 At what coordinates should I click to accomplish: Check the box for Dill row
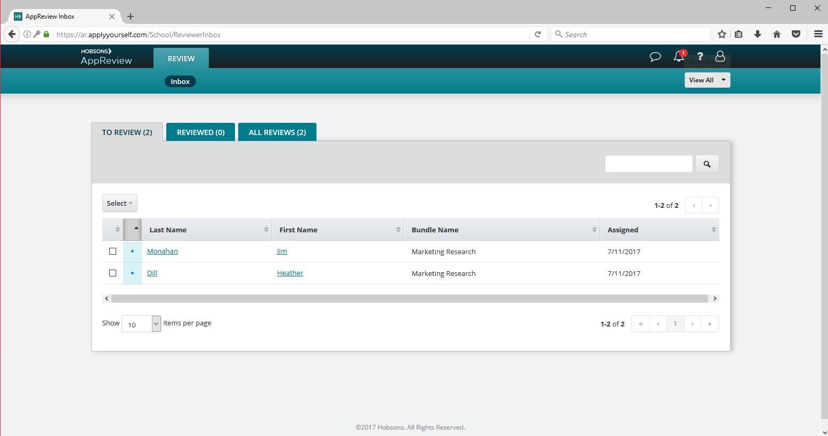[112, 273]
